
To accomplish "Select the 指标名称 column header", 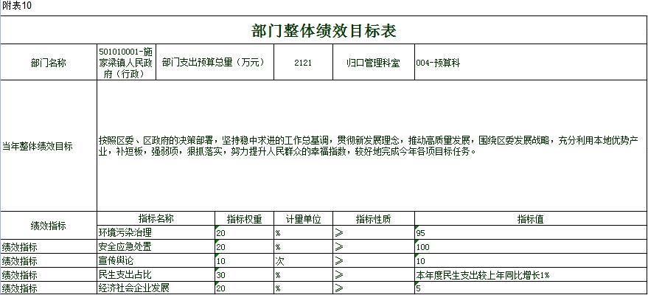I will coord(156,218).
